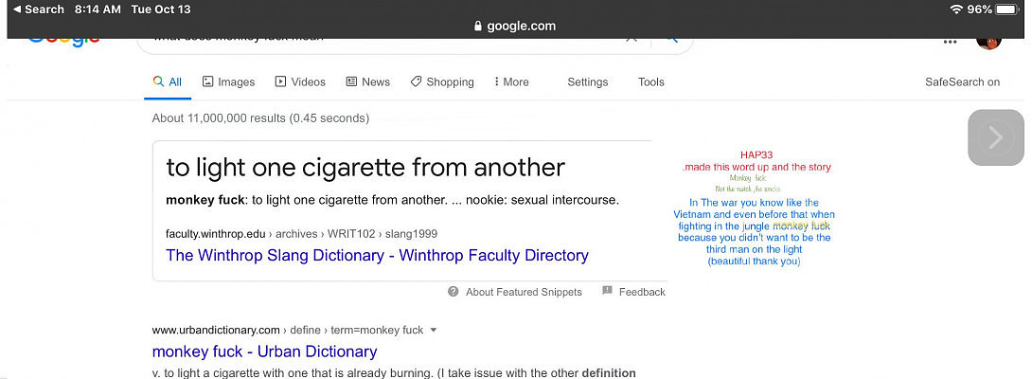The image size is (1032, 379).
Task: Open the Images results tab
Action: pos(228,82)
